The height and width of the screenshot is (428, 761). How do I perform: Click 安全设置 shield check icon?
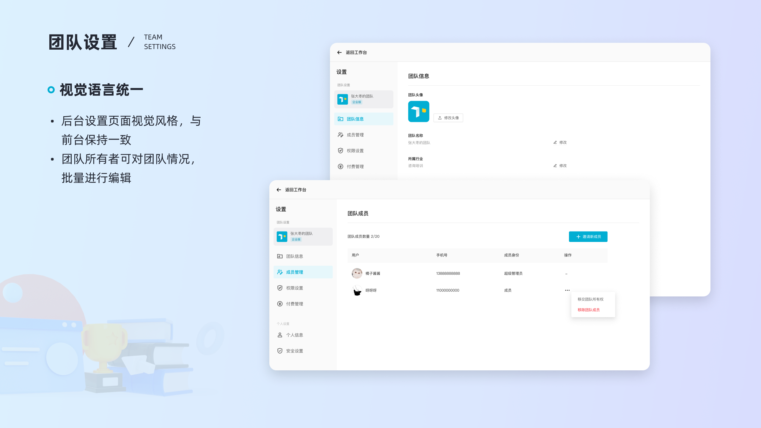pyautogui.click(x=280, y=351)
